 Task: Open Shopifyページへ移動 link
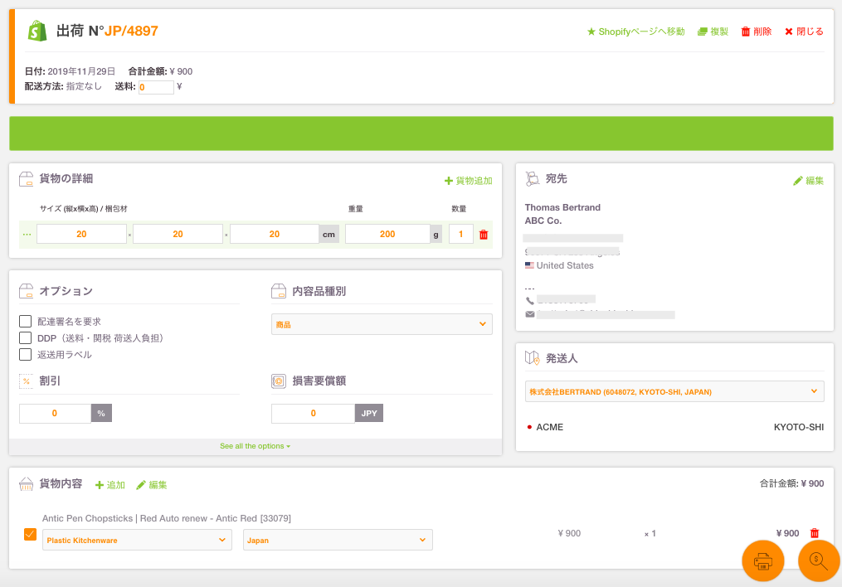click(x=635, y=32)
